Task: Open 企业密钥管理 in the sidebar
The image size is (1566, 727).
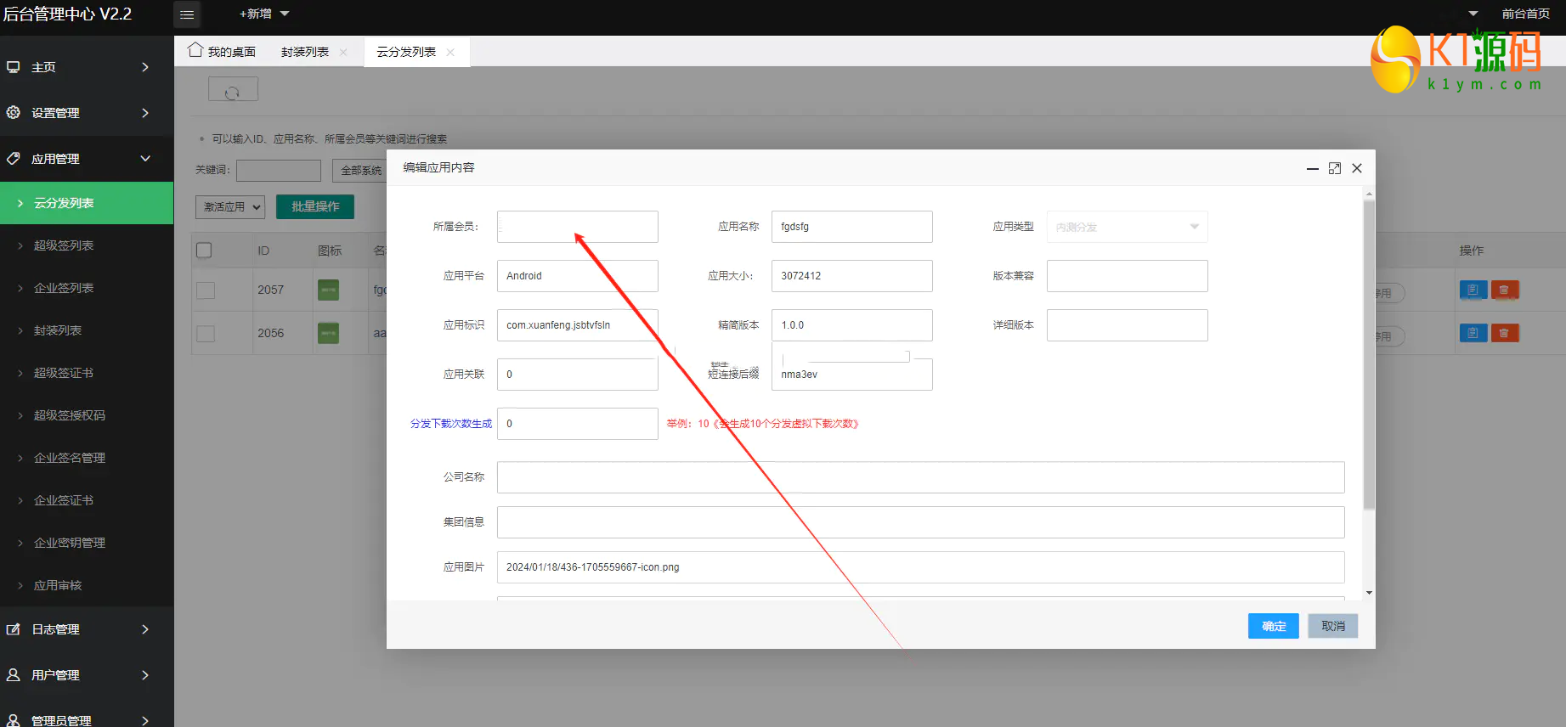Action: point(87,543)
